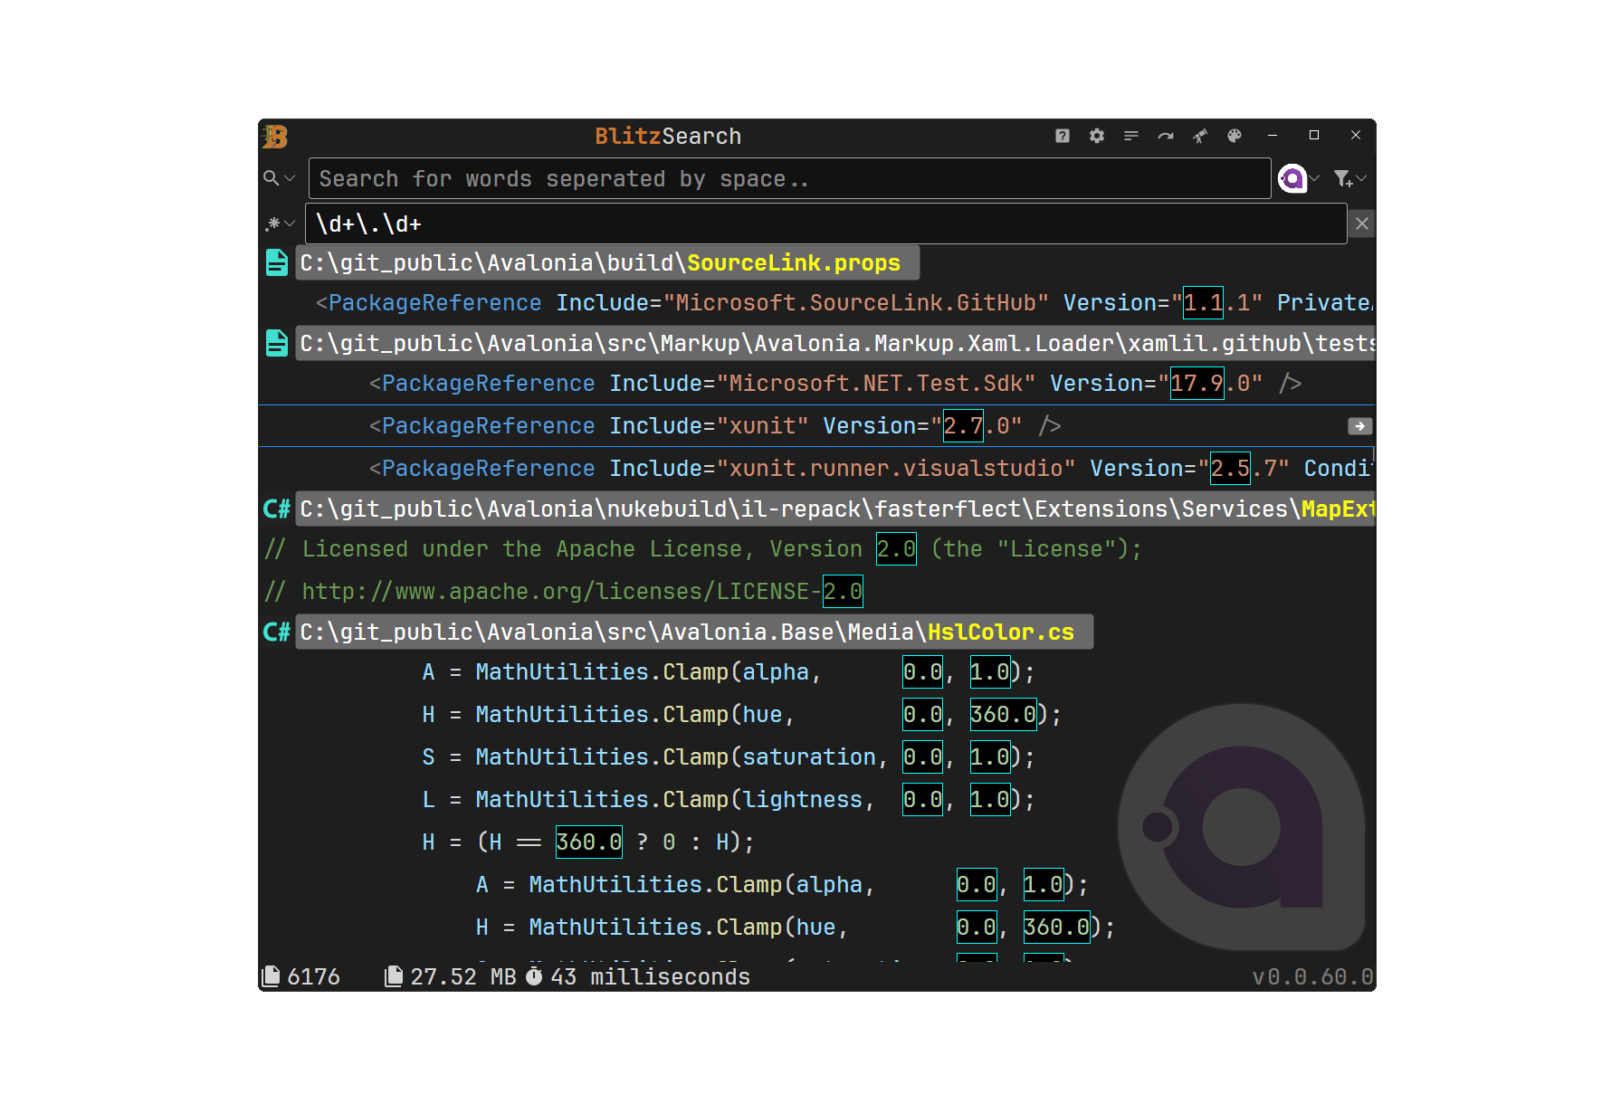Image resolution: width=1621 pixels, height=1113 pixels.
Task: Click the 43 milliseconds timer status
Action: click(639, 977)
